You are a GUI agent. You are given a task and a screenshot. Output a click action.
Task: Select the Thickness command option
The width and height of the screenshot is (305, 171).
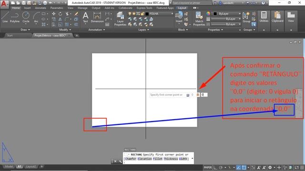pyautogui.click(x=171, y=159)
